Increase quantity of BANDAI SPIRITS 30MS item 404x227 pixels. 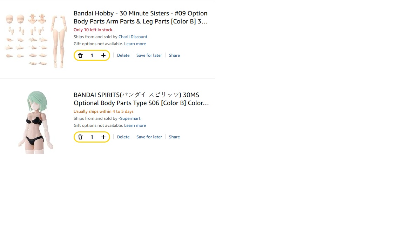click(x=103, y=137)
